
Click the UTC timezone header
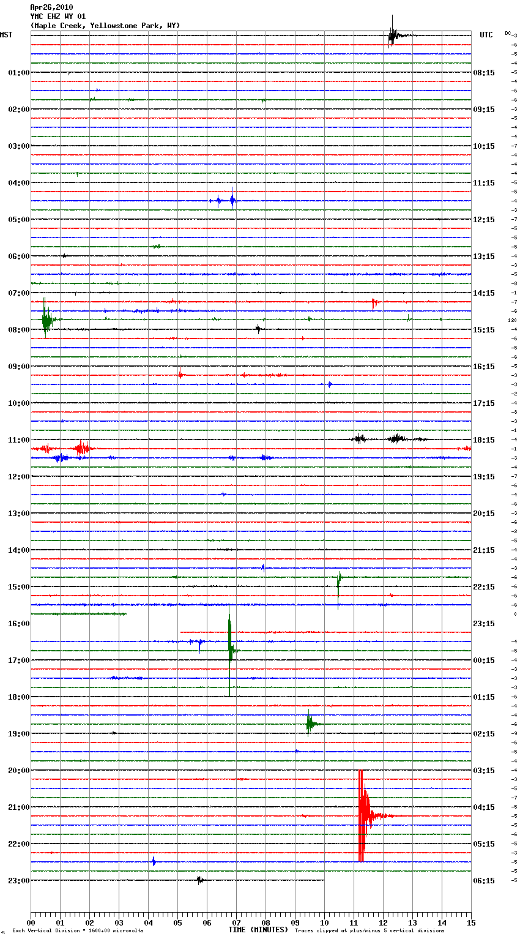pos(486,35)
